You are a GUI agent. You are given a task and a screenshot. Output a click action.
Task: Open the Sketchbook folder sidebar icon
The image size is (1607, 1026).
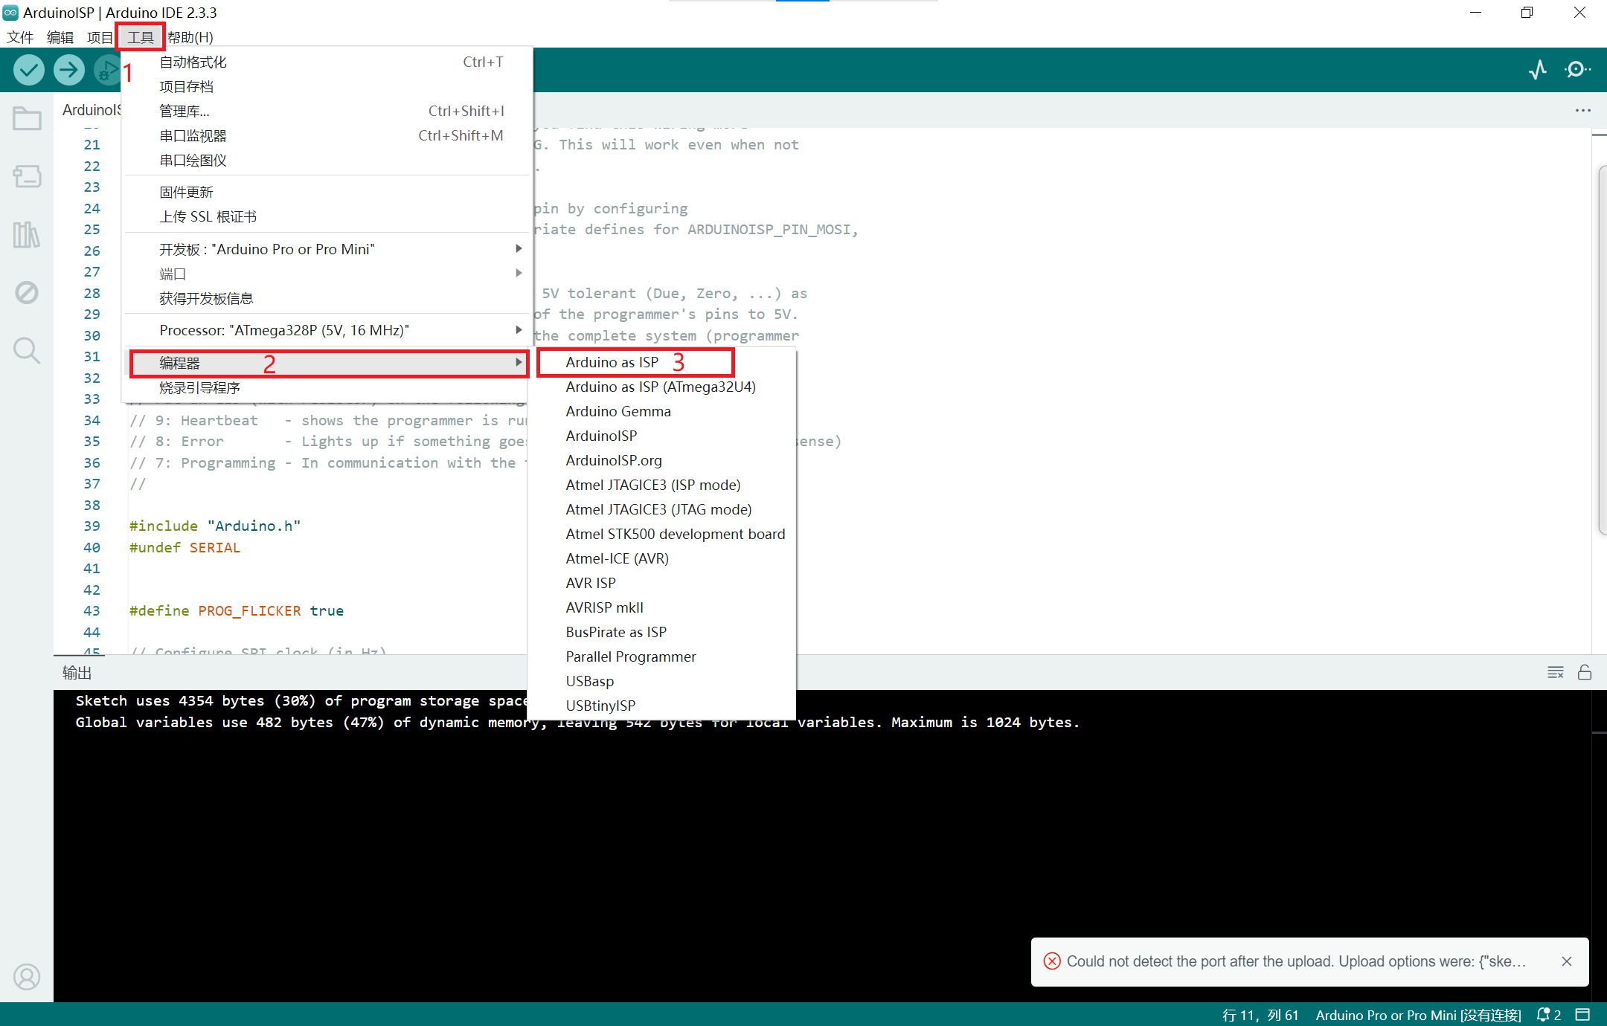(27, 119)
